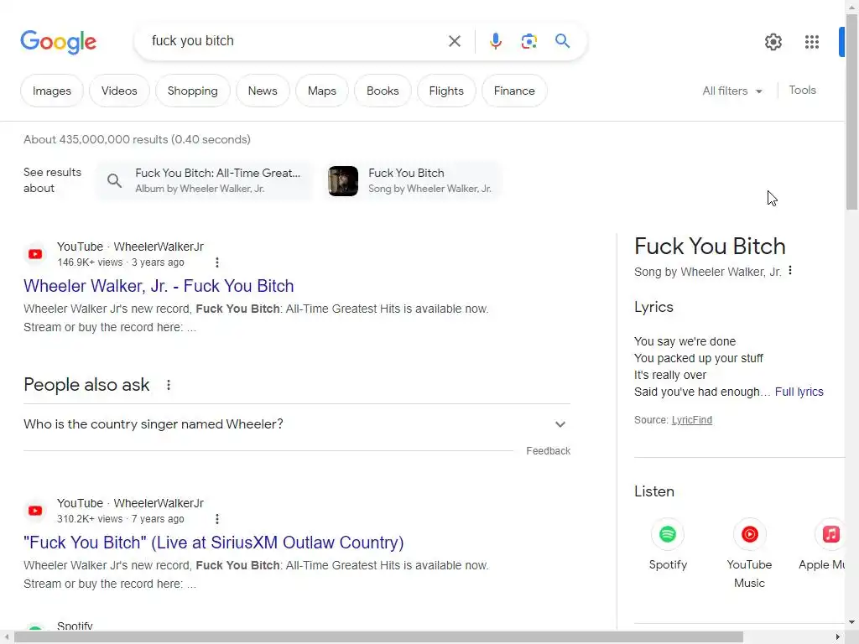
Task: Open more options beside Song by Wheeler Walker
Action: pos(790,270)
